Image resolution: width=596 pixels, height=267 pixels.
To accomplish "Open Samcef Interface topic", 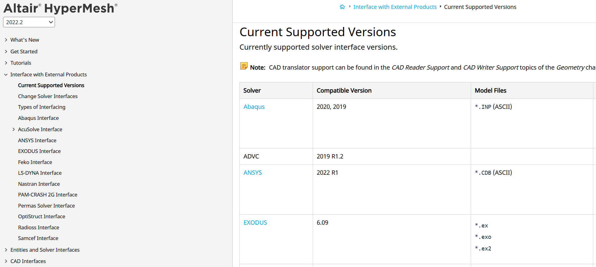I will pos(38,238).
